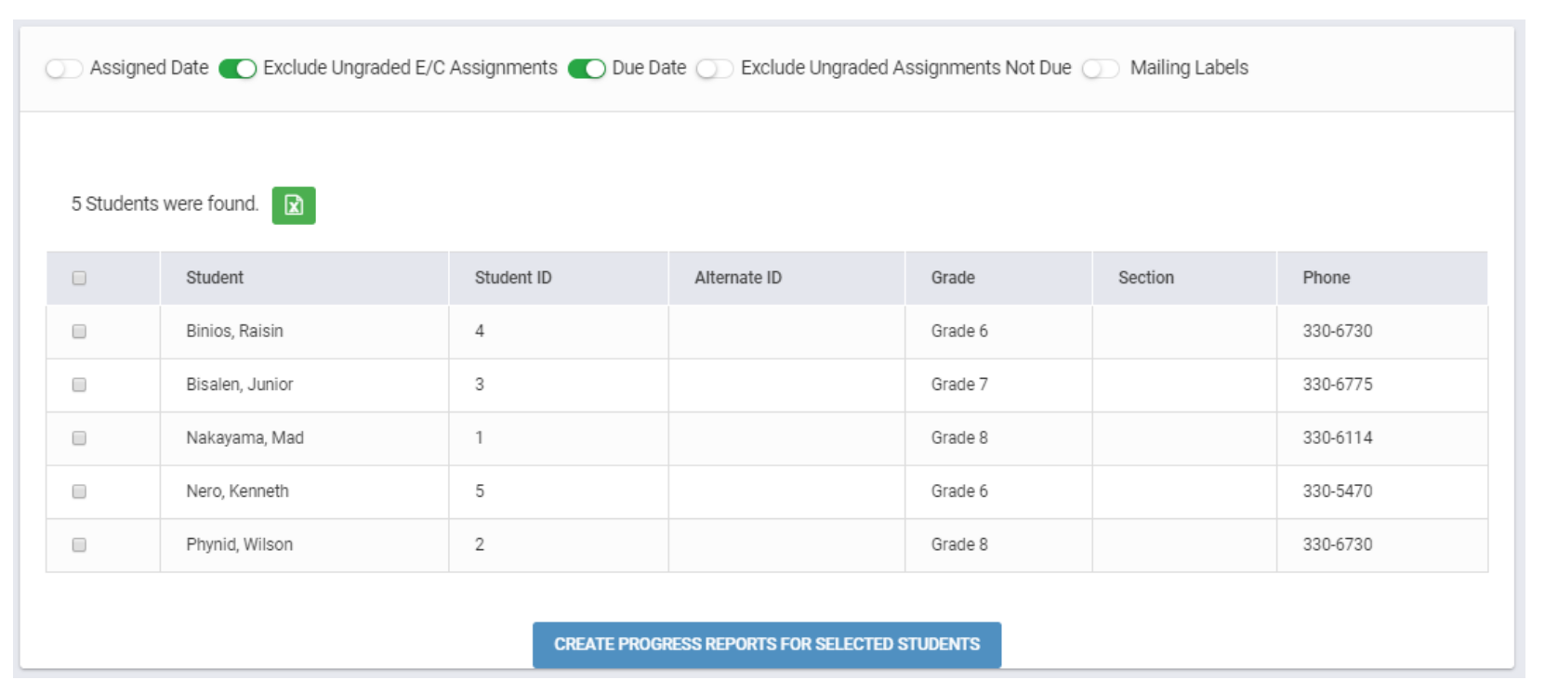This screenshot has width=1545, height=693.
Task: Click the student name Nakayama, Mad
Action: [244, 438]
